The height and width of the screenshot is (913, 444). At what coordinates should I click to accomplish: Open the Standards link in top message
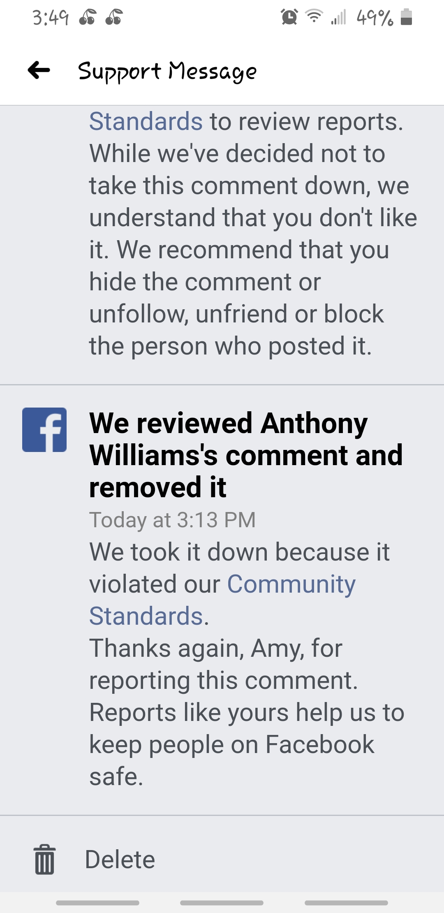(146, 122)
